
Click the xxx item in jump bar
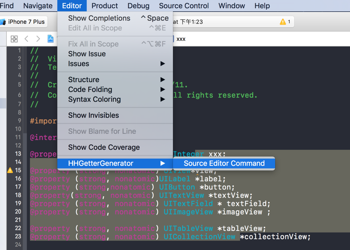point(181,39)
